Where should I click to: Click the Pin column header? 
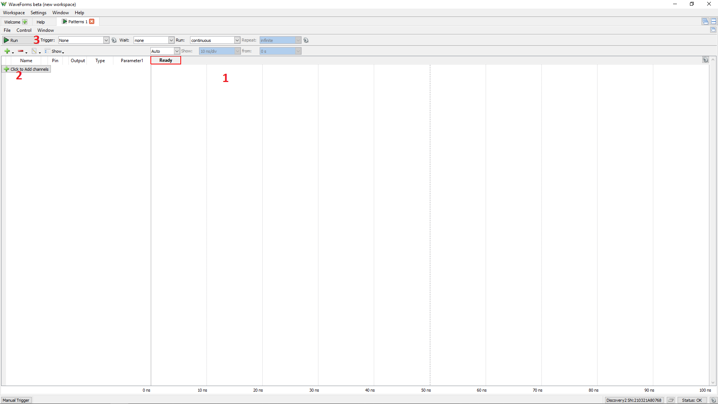55,61
